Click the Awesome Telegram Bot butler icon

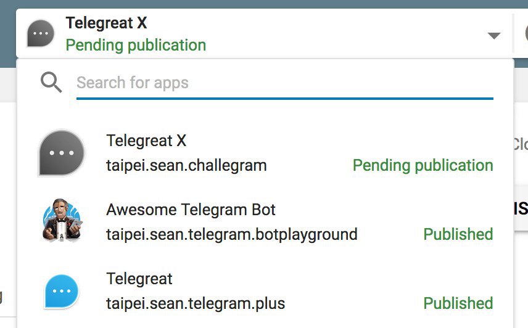[61, 222]
